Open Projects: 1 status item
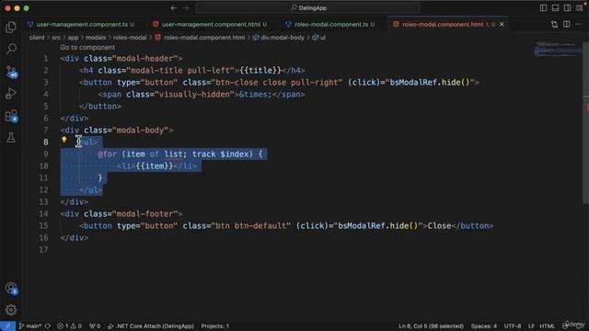589x331 pixels. (214, 326)
